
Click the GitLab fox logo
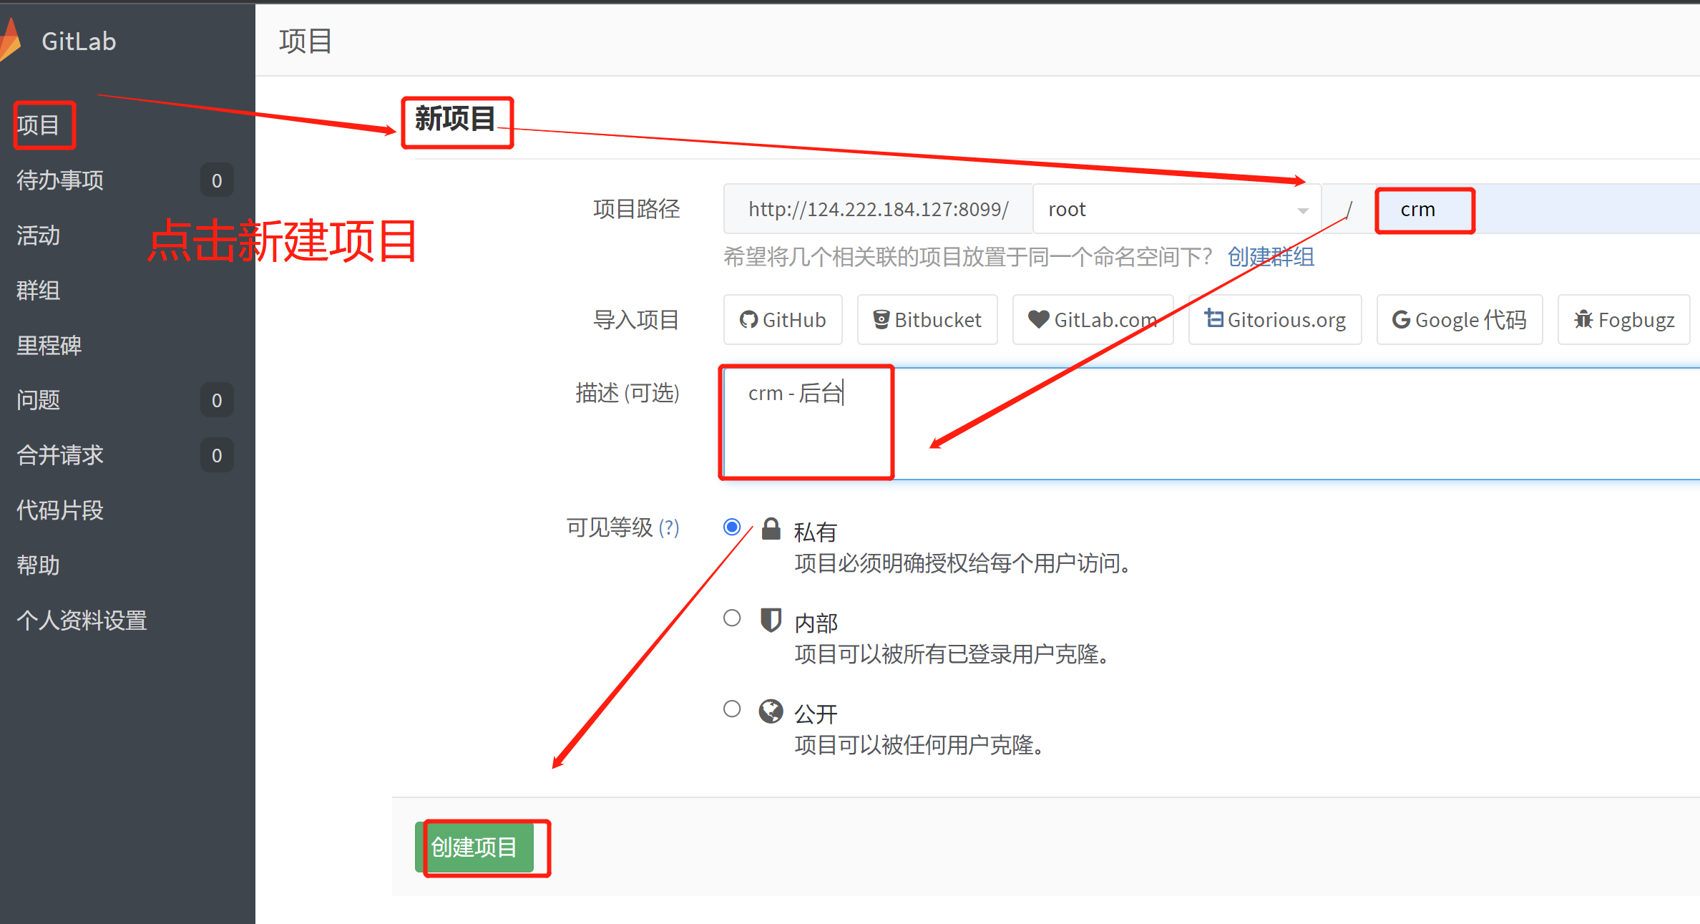click(x=10, y=41)
